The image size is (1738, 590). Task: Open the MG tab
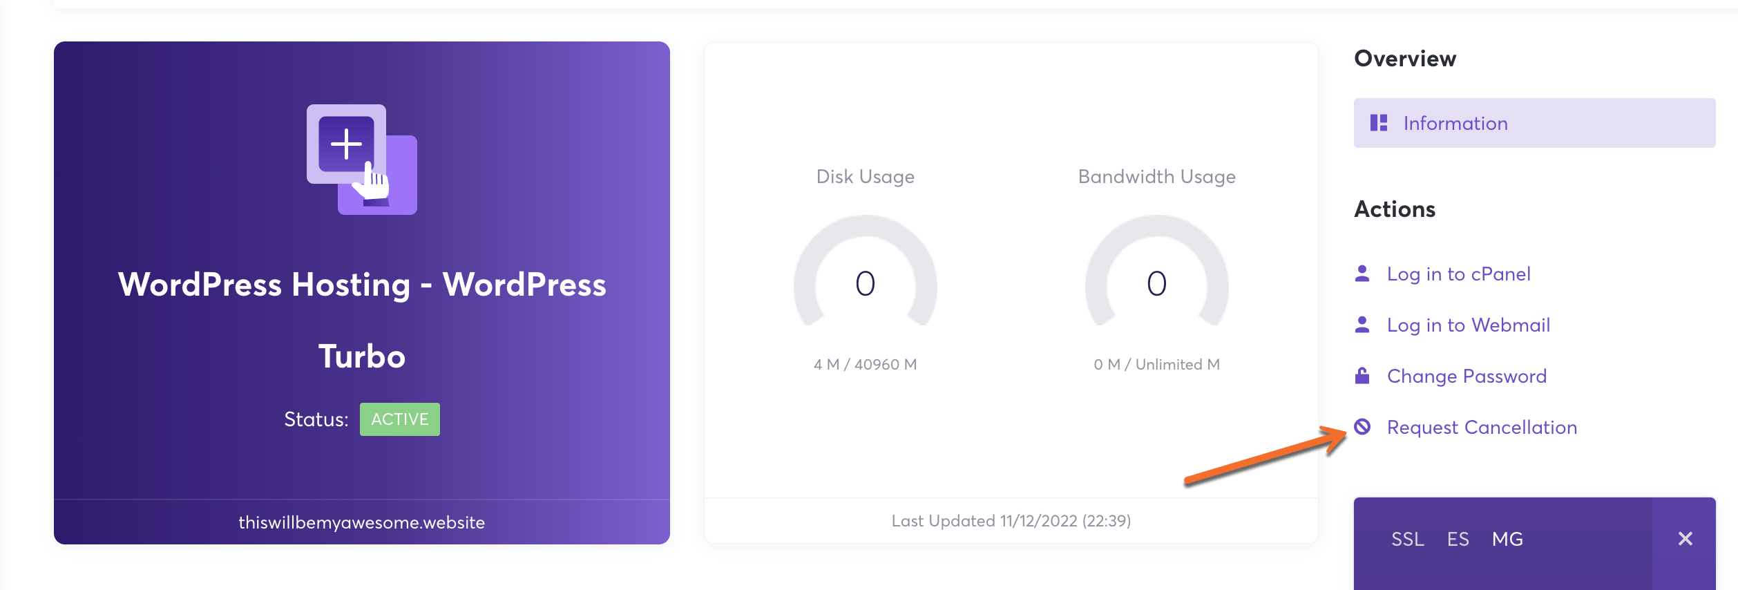(x=1509, y=539)
